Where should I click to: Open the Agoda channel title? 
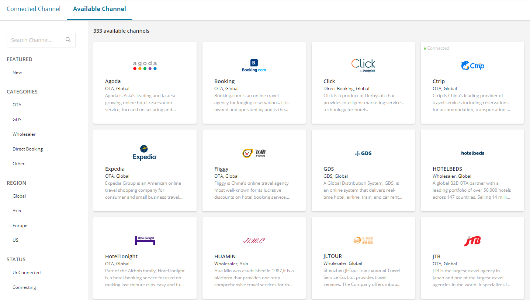click(x=113, y=81)
